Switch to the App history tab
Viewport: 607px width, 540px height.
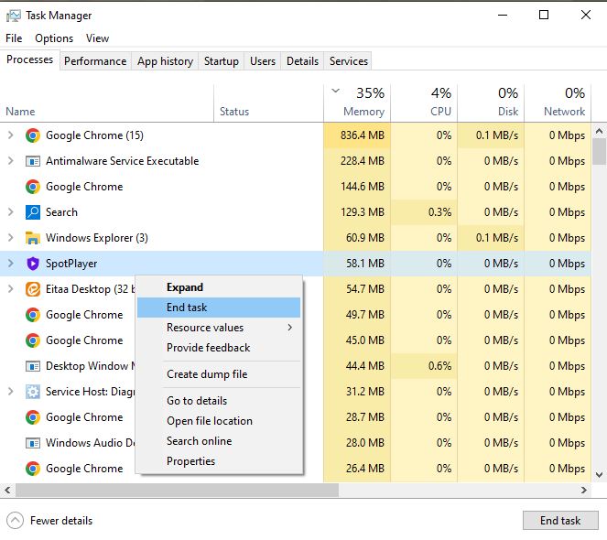tap(165, 61)
